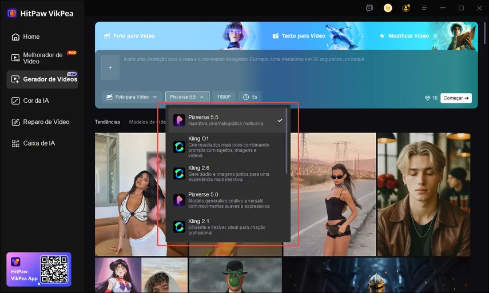489x293 pixels.
Task: Click the Gerador de Vídeos play icon
Action: point(15,79)
